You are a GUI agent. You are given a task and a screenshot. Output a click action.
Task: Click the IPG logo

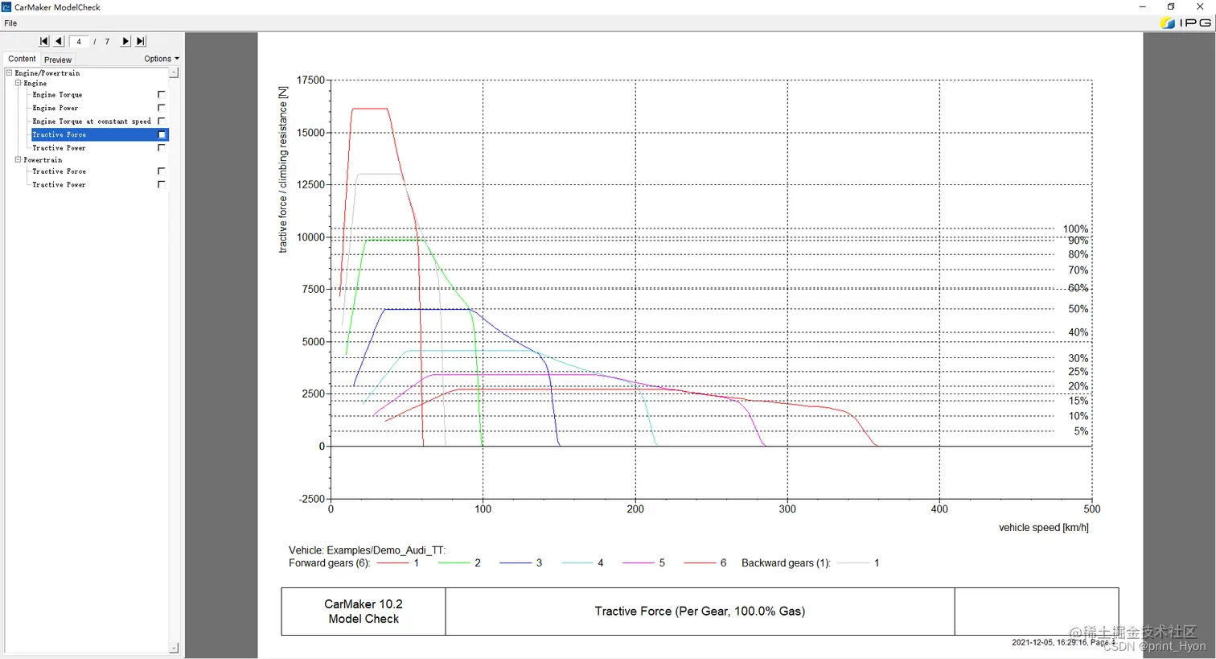pyautogui.click(x=1186, y=23)
